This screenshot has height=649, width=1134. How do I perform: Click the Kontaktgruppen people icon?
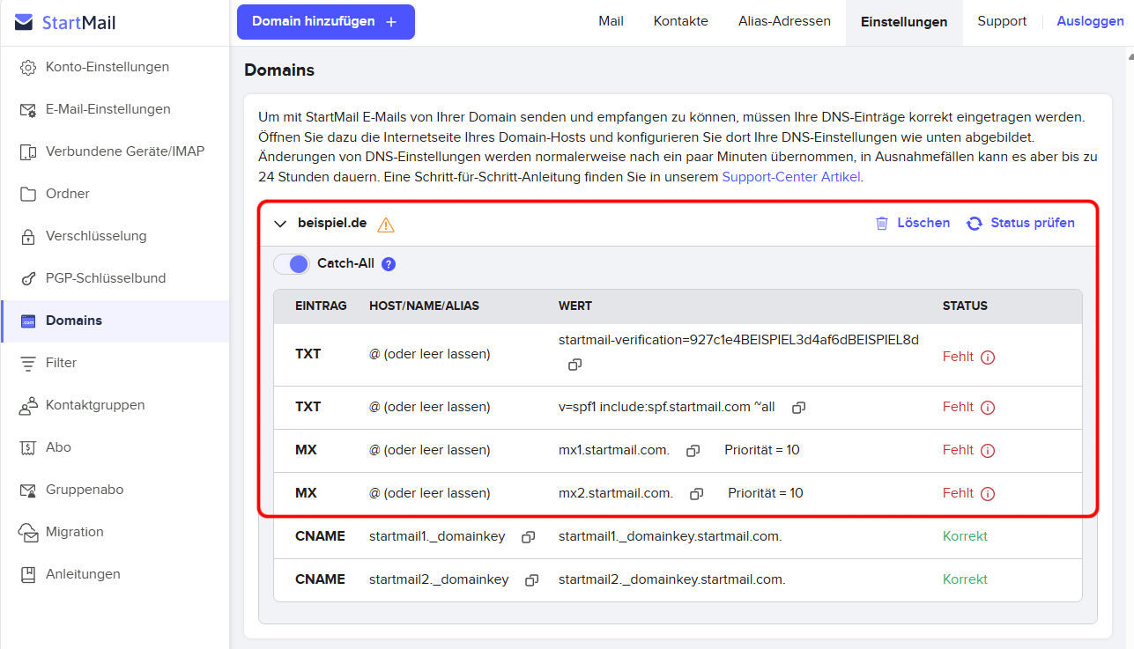pos(28,406)
